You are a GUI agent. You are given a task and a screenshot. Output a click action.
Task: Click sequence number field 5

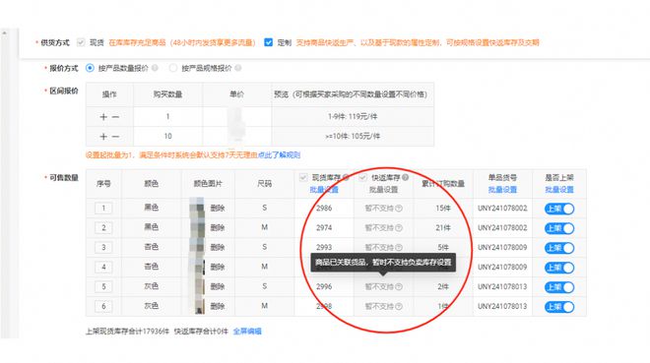point(103,286)
